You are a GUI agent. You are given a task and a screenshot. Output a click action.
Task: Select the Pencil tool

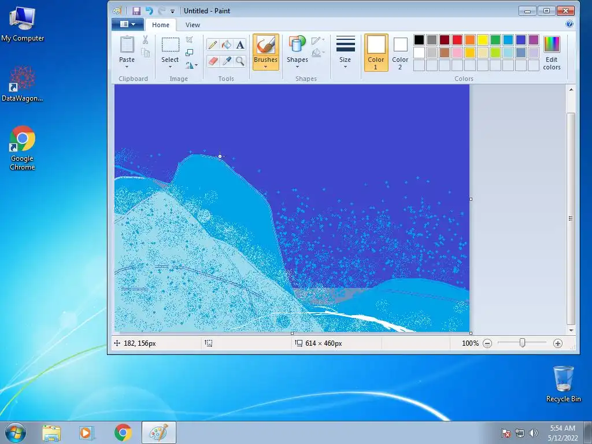point(213,45)
